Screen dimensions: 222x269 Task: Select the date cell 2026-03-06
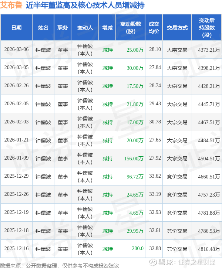click(17, 50)
